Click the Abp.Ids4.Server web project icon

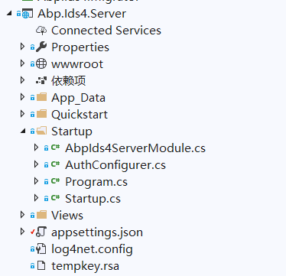point(28,14)
